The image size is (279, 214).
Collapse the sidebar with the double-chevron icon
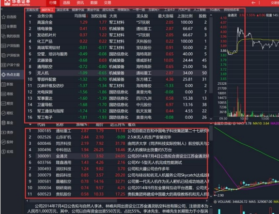pos(1,9)
